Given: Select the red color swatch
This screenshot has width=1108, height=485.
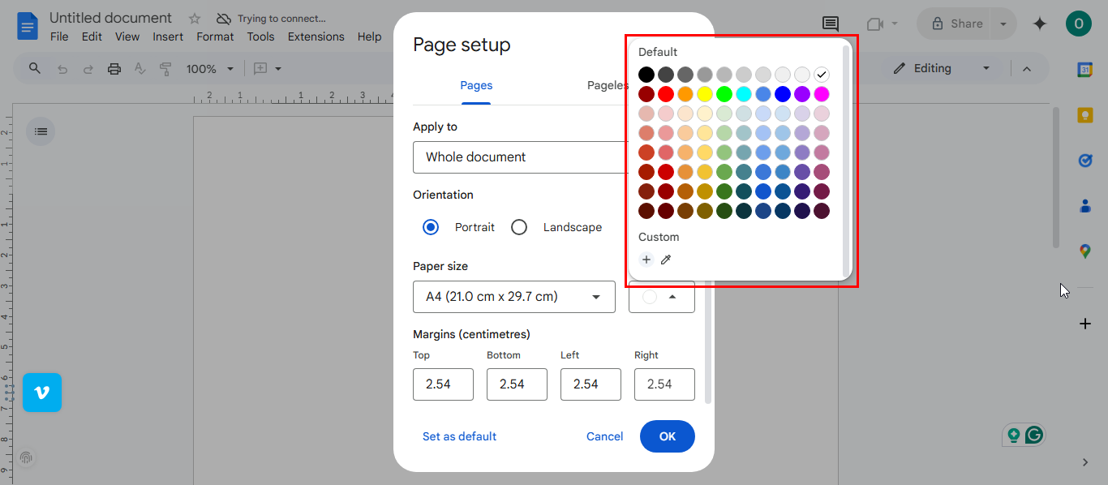Looking at the screenshot, I should (x=665, y=93).
